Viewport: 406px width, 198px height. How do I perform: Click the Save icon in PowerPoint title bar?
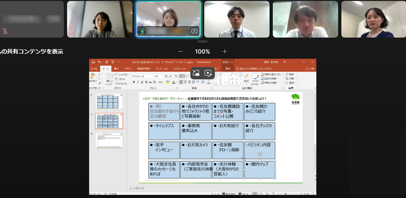point(93,62)
